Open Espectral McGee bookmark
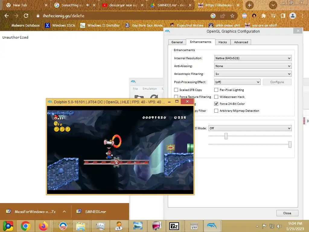Viewport: 309px width, 232px height. click(x=187, y=25)
